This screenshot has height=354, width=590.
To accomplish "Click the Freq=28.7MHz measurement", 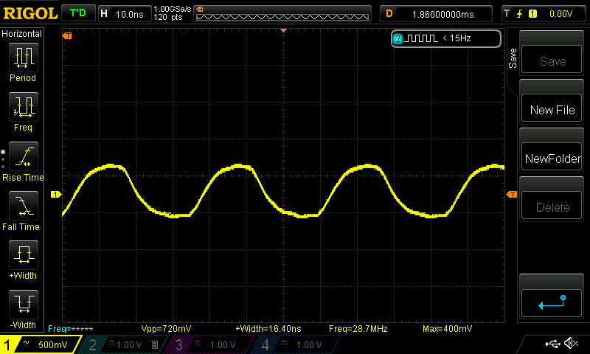I will coord(358,328).
